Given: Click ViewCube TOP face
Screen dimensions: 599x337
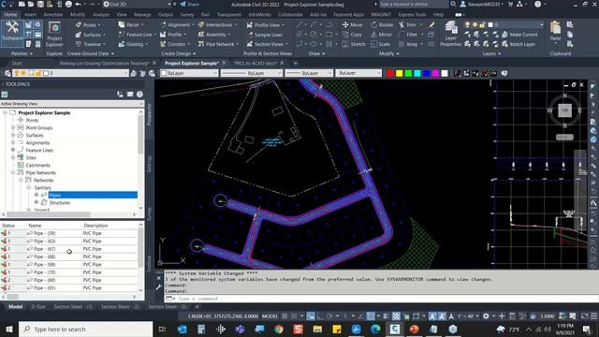Looking at the screenshot, I should (x=564, y=110).
